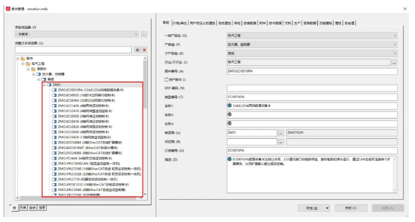Image resolution: width=415 pixels, height=222 pixels.
Task: Open the arrow on the Extras (E) button
Action: coord(328,208)
